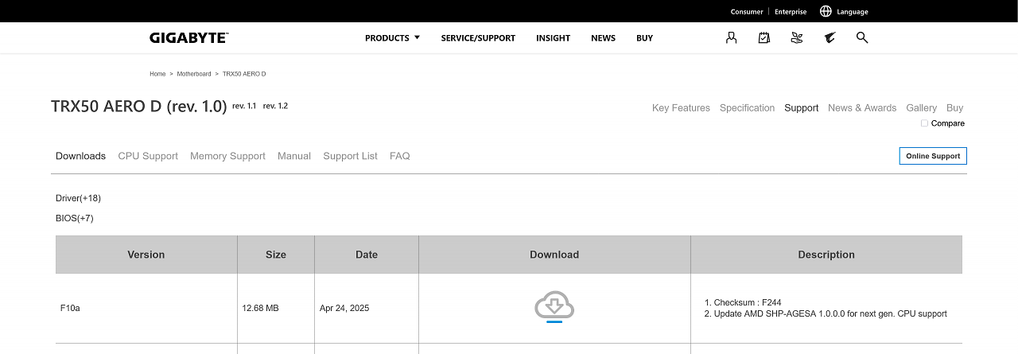Expand the PRODUCTS dropdown menu
Image resolution: width=1018 pixels, height=354 pixels.
[392, 37]
